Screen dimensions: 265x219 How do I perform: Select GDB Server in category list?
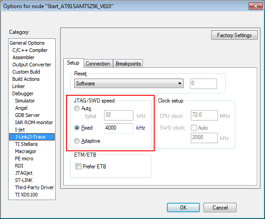click(28, 115)
